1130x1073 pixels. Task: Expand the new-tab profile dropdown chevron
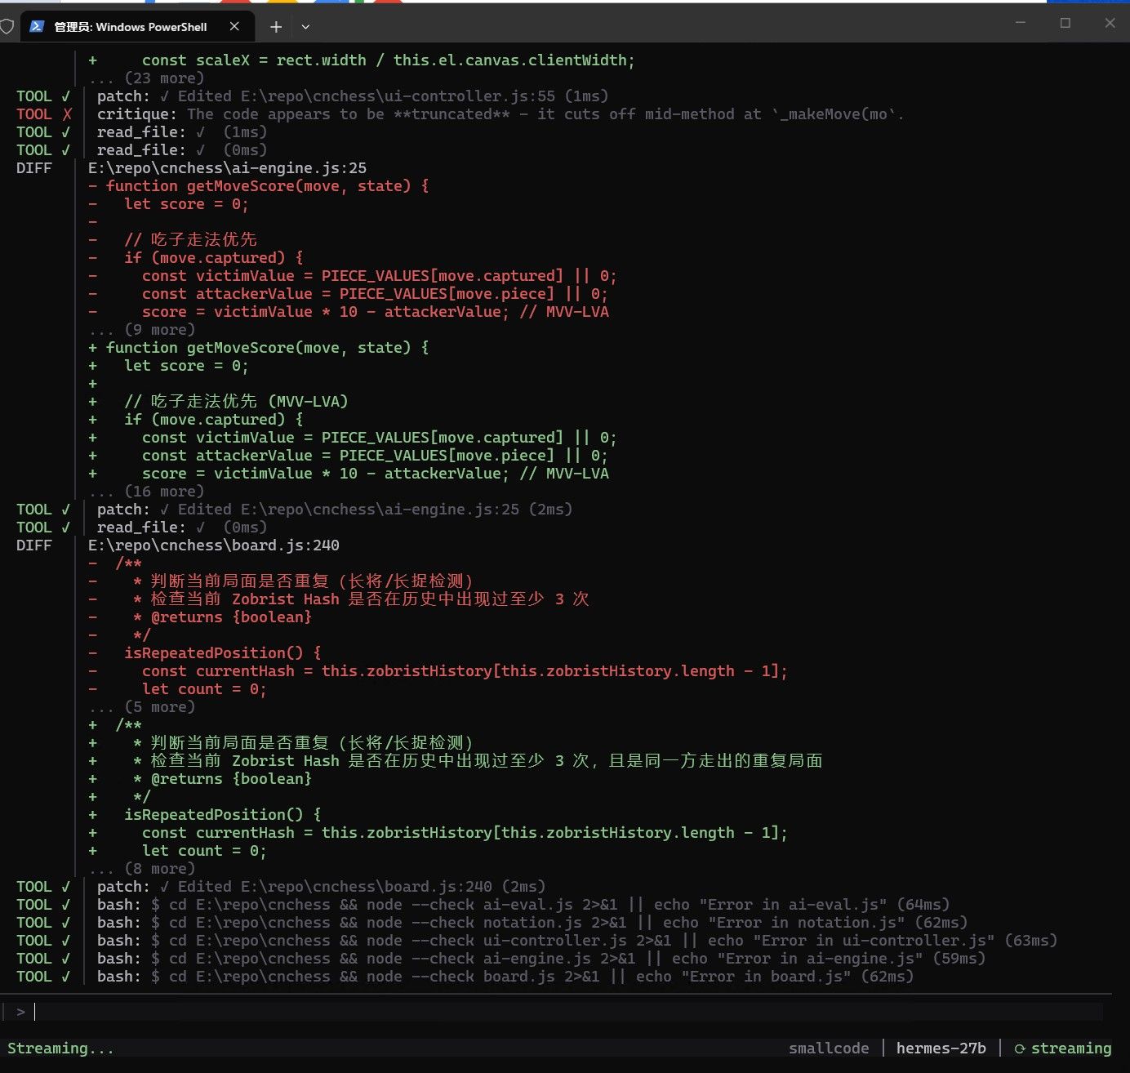tap(305, 27)
